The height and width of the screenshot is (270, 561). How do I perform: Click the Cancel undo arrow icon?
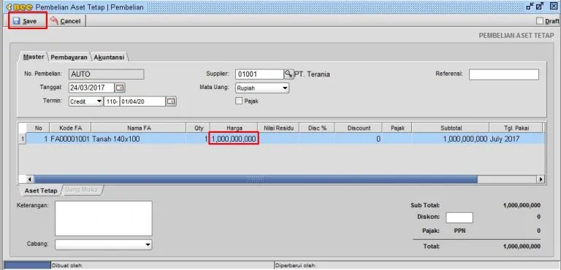tap(54, 20)
